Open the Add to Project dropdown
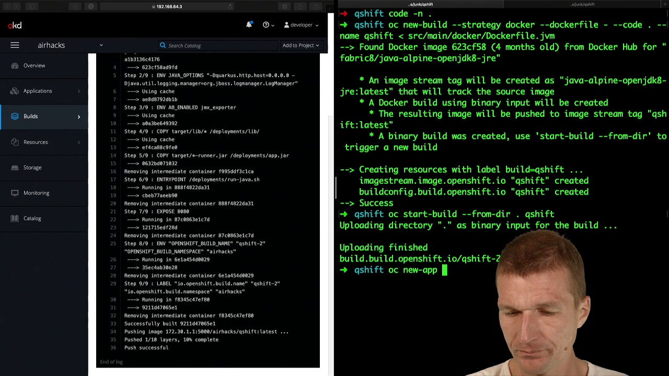This screenshot has height=376, width=669. (301, 45)
